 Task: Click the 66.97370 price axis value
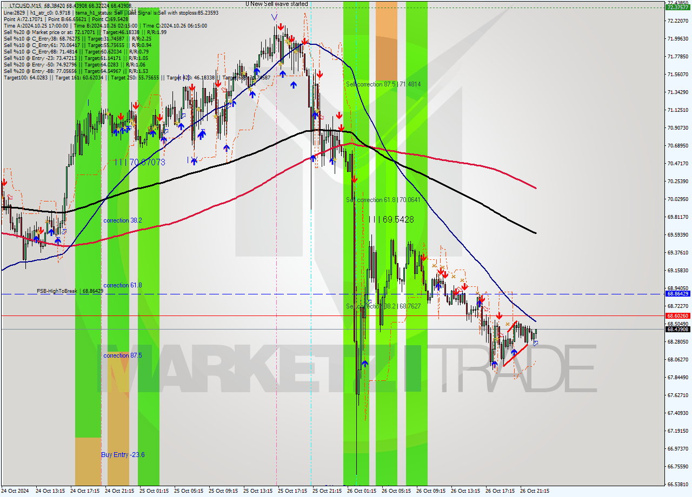click(677, 448)
